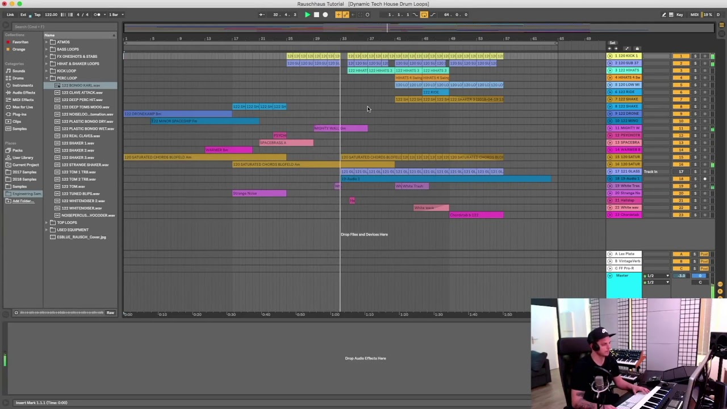Screen dimensions: 727x409
Task: Click the Stop button in transport
Action: click(x=316, y=15)
